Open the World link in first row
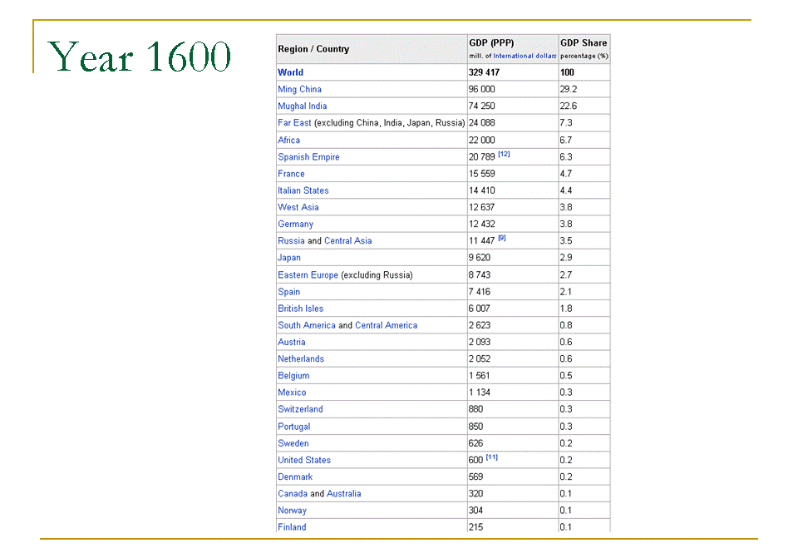The image size is (798, 558). tap(291, 73)
